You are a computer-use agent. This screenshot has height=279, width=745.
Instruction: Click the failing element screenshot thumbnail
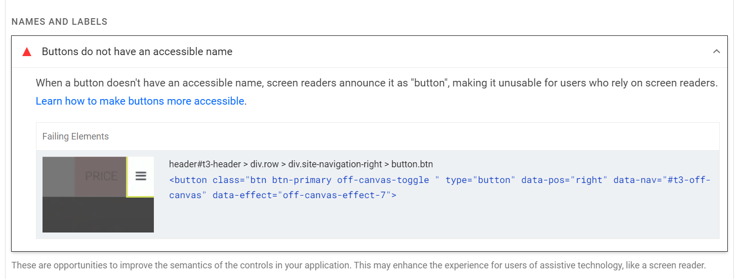click(98, 195)
